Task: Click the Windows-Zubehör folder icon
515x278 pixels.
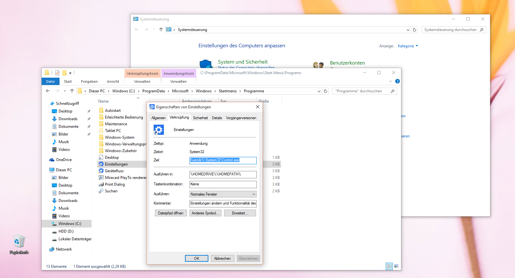Action: point(101,151)
